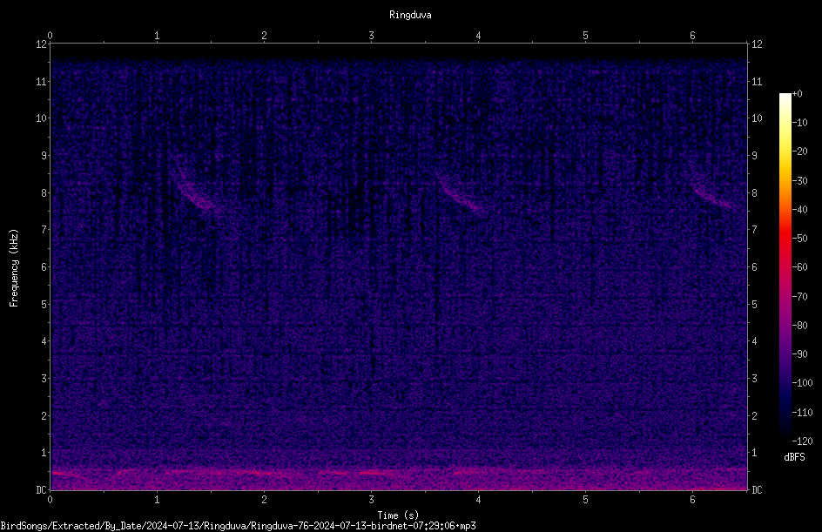
Task: Click the -120 label at bottom of color scale
Action: click(x=802, y=441)
